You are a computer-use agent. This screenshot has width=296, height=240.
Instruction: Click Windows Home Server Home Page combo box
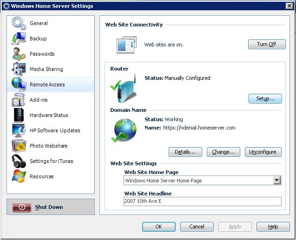click(x=203, y=181)
